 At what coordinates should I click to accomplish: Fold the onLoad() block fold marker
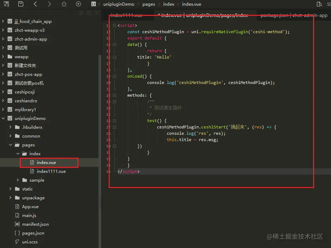tap(114, 76)
